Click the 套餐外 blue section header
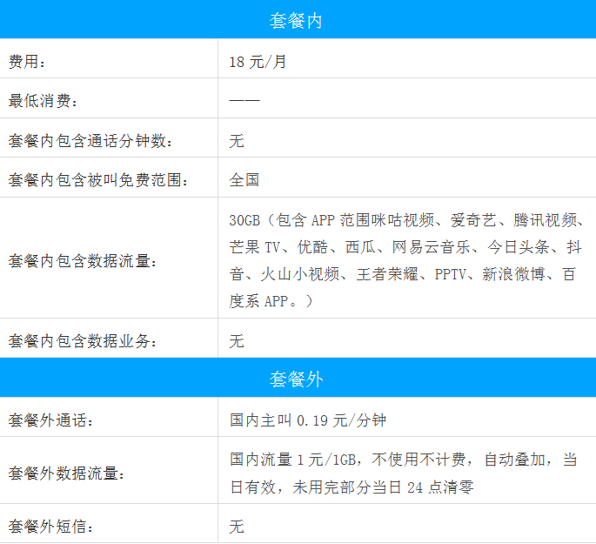The height and width of the screenshot is (544, 596). click(297, 380)
